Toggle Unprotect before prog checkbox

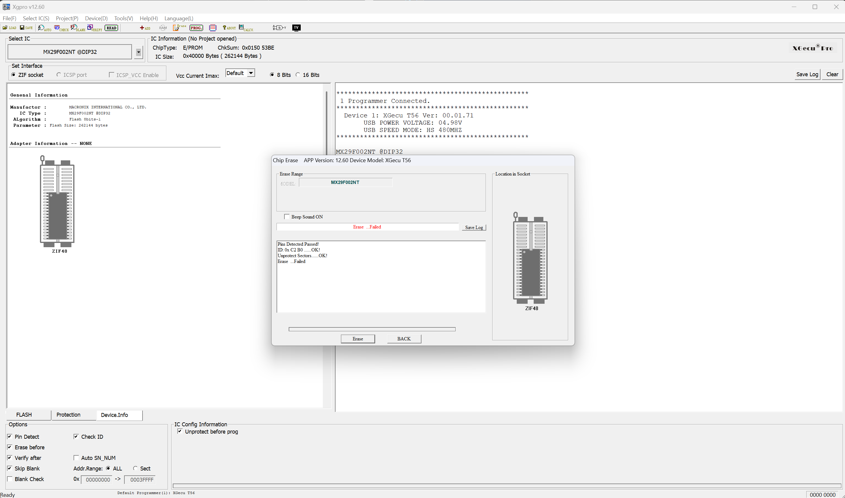[180, 431]
